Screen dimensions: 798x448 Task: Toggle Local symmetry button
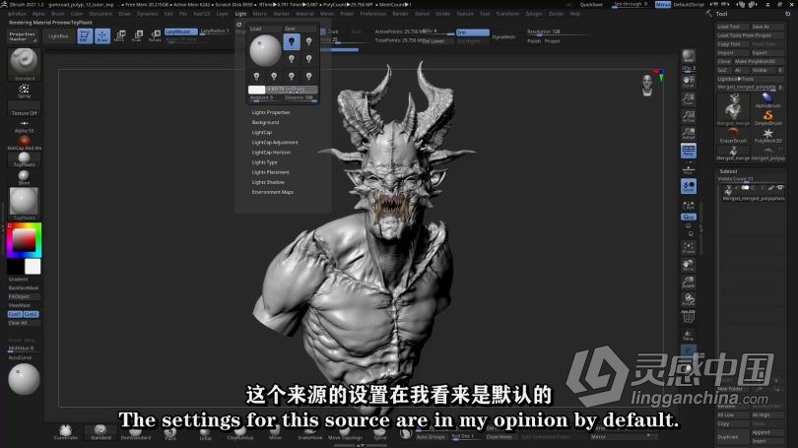689,186
